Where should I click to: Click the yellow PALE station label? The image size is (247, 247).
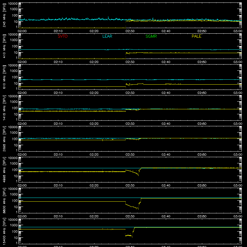click(196, 36)
